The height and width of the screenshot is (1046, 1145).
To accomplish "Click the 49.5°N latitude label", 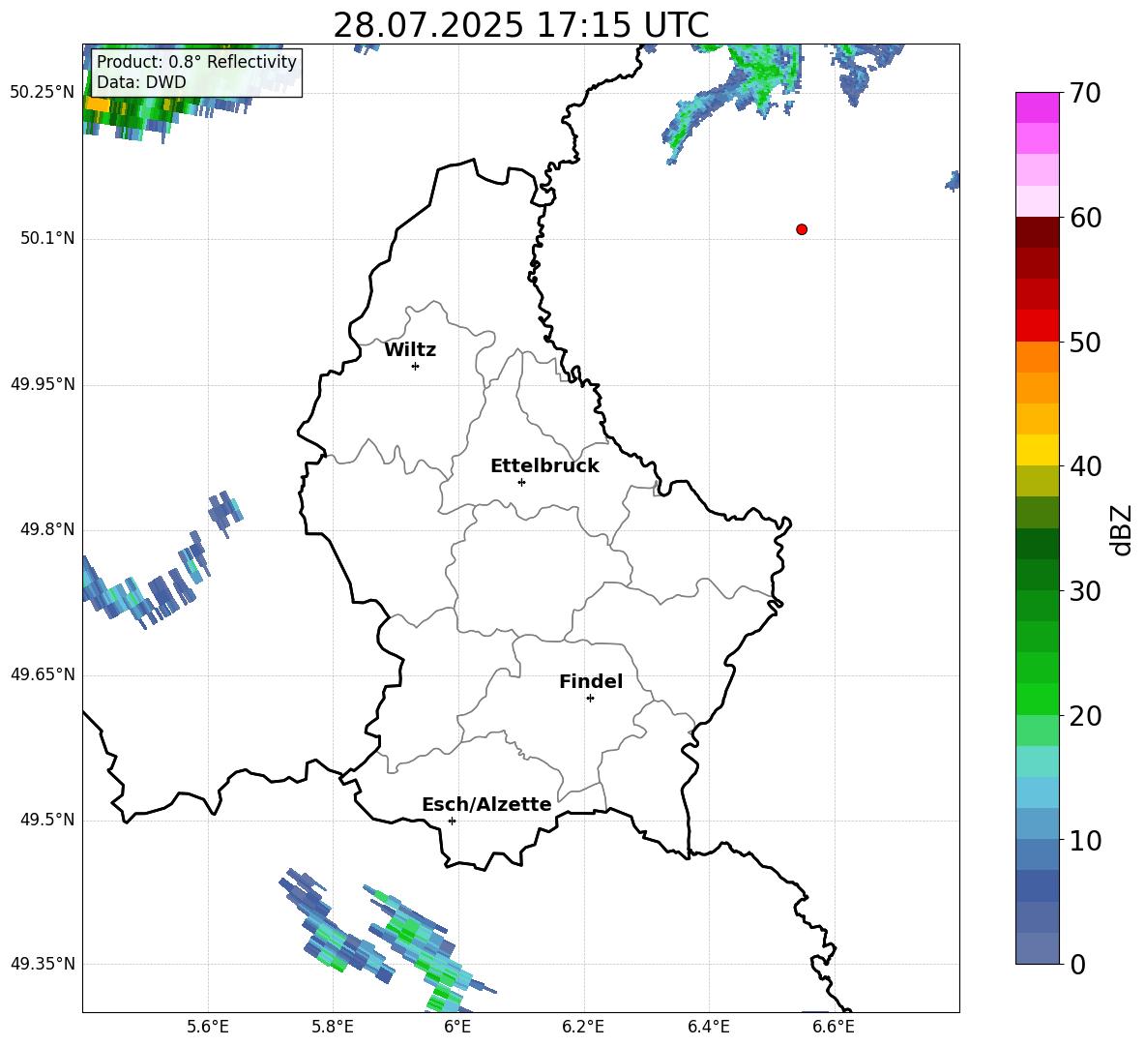I will 47,820.
